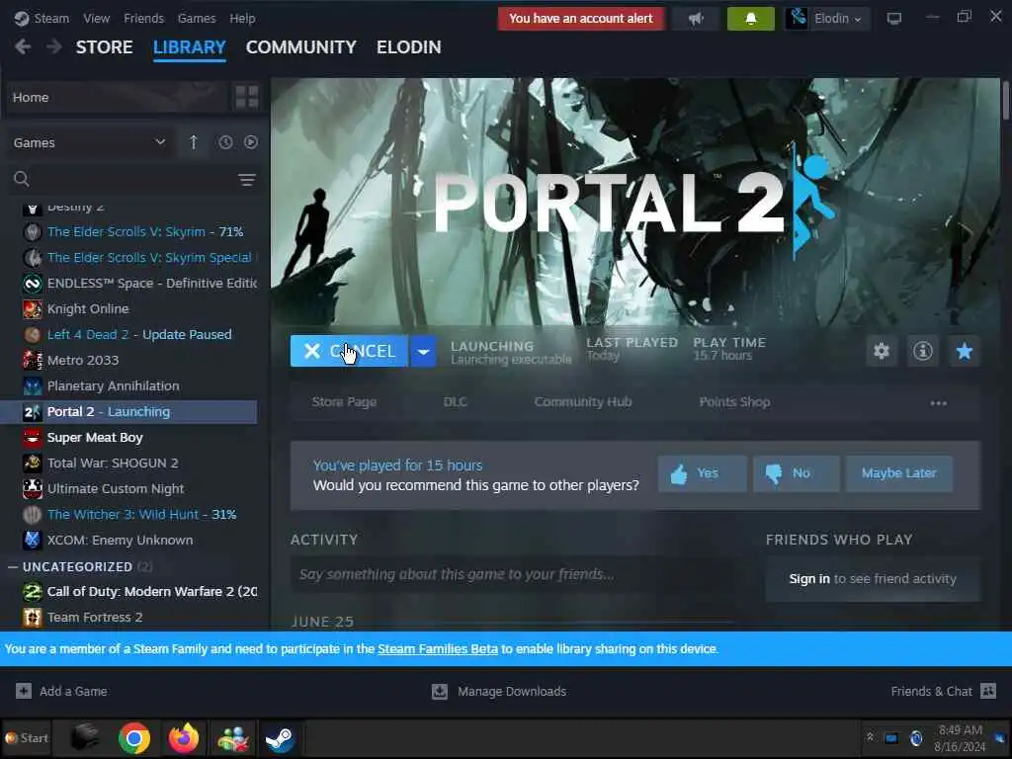The width and height of the screenshot is (1012, 759).
Task: Click the main page vertical scrollbar
Action: pyautogui.click(x=1006, y=100)
